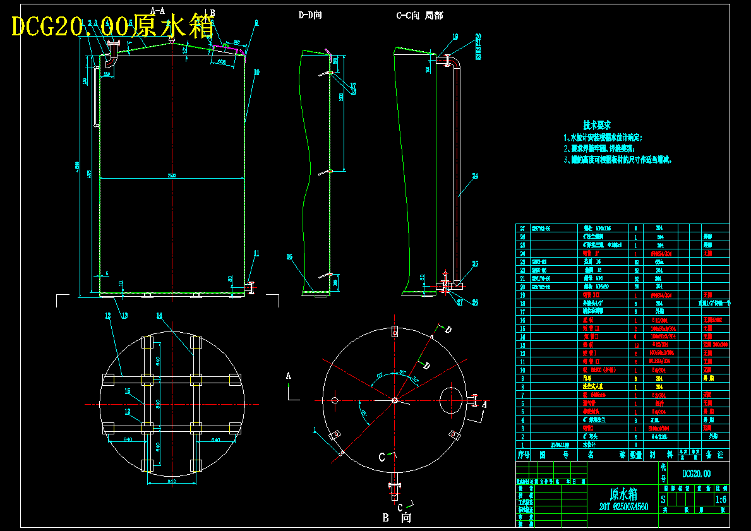Select "吊耳" in parts list row 9

[x=587, y=378]
